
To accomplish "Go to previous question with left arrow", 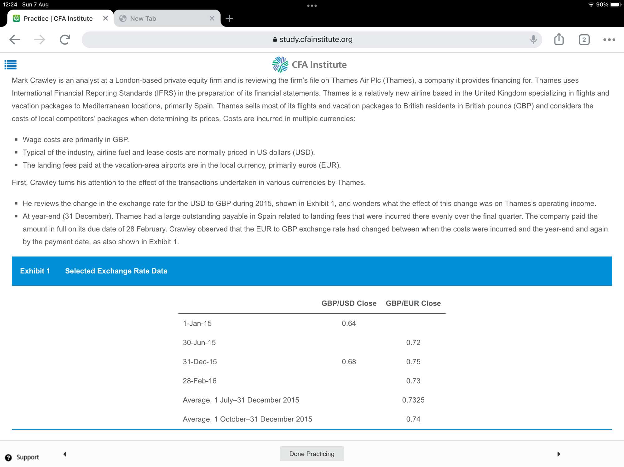I will (x=65, y=454).
